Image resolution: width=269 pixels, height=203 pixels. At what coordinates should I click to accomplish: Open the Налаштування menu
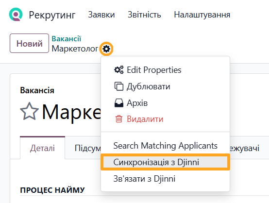tap(202, 15)
